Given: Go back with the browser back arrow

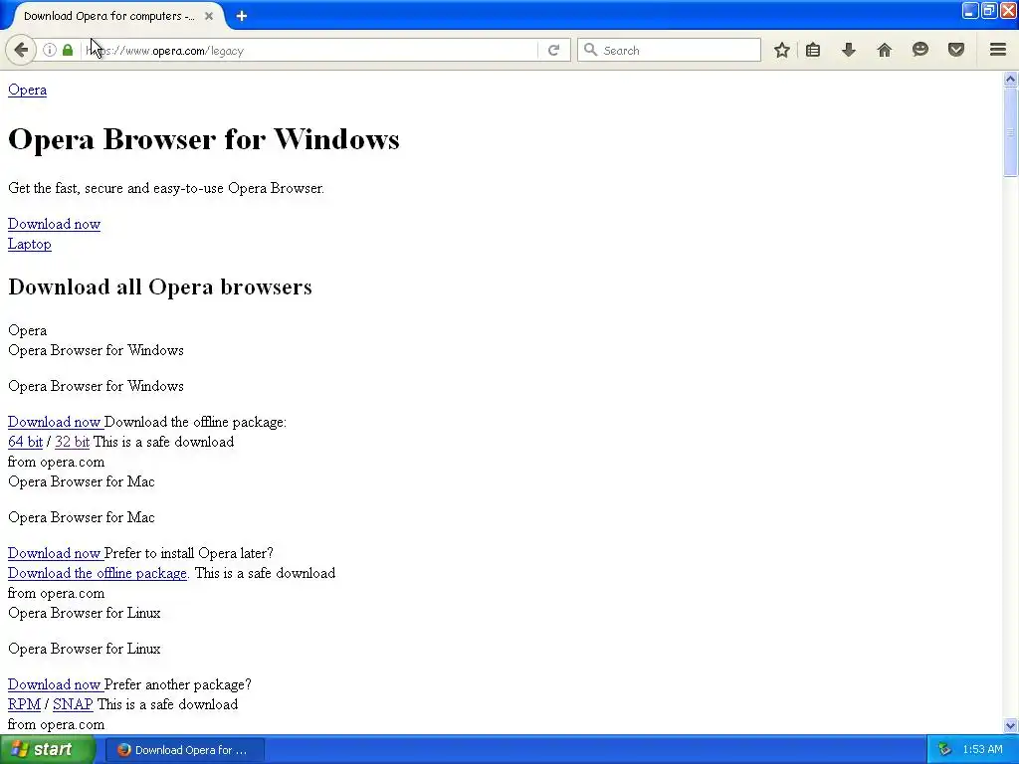Looking at the screenshot, I should [20, 50].
